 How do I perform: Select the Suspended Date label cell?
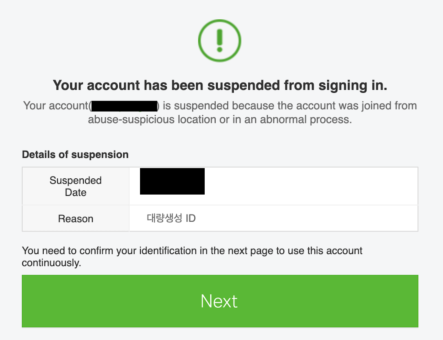(x=76, y=186)
